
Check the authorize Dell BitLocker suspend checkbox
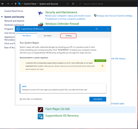coord(23,63)
